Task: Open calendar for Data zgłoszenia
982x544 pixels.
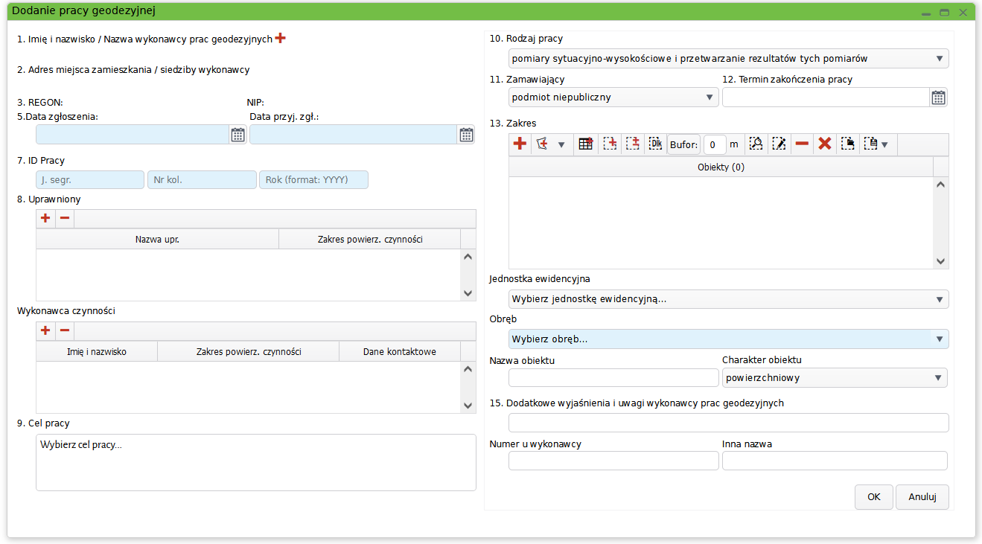Action: click(x=237, y=135)
